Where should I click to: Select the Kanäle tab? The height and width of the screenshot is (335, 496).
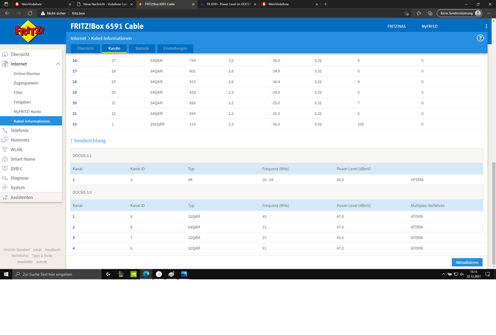(114, 48)
